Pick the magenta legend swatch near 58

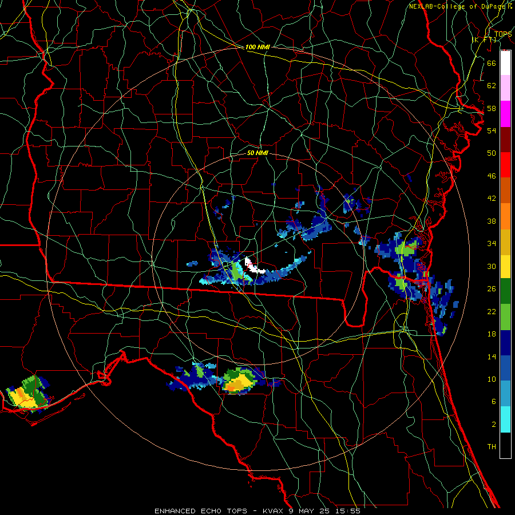505,114
